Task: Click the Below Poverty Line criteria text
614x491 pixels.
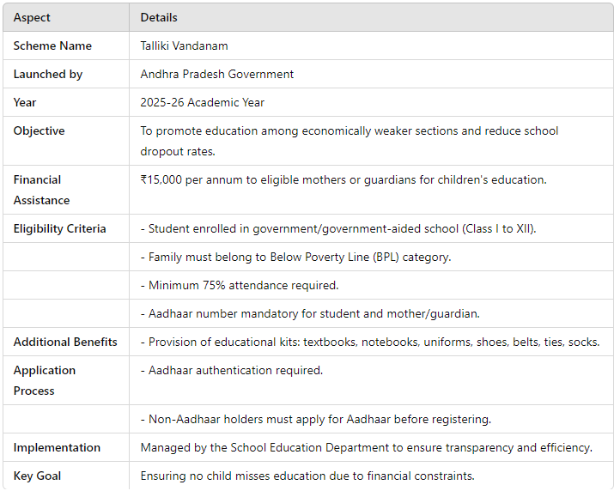Action: (296, 258)
